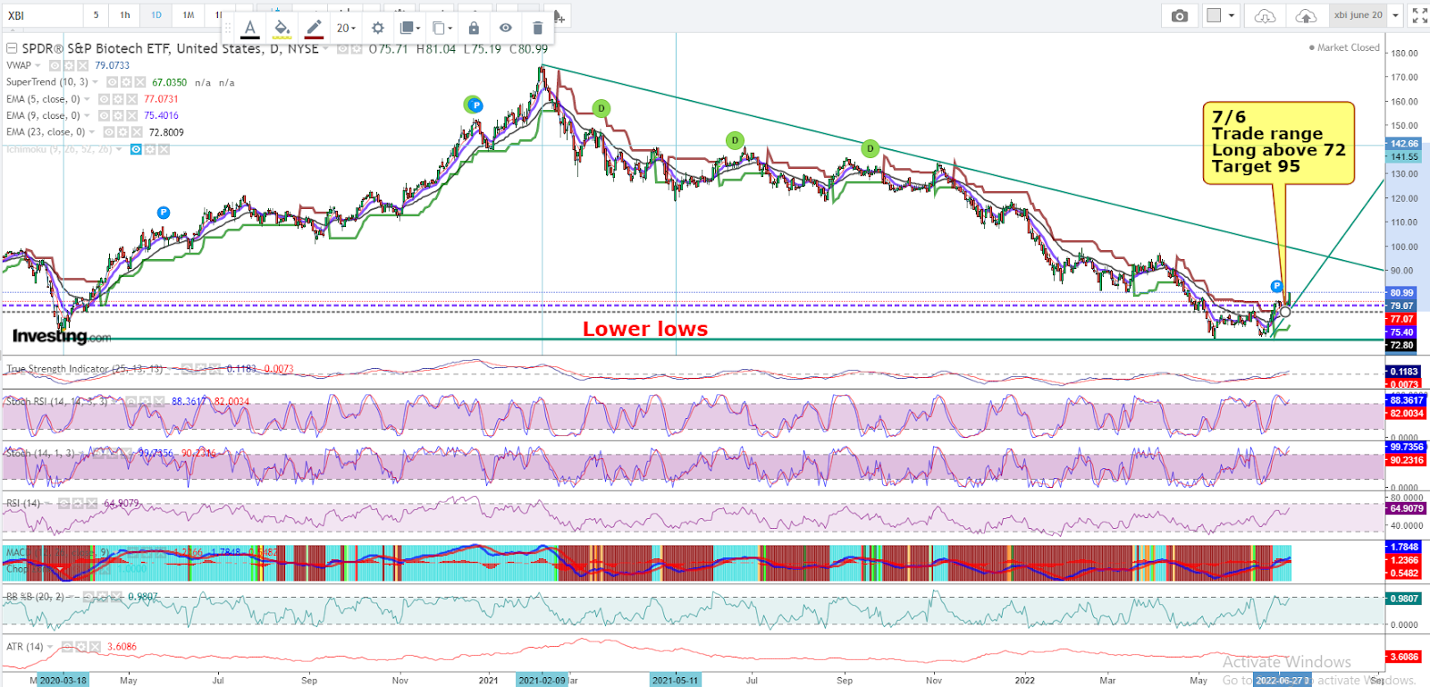1430x687 pixels.
Task: Open EMA (5, close, 0) settings
Action: pos(118,99)
